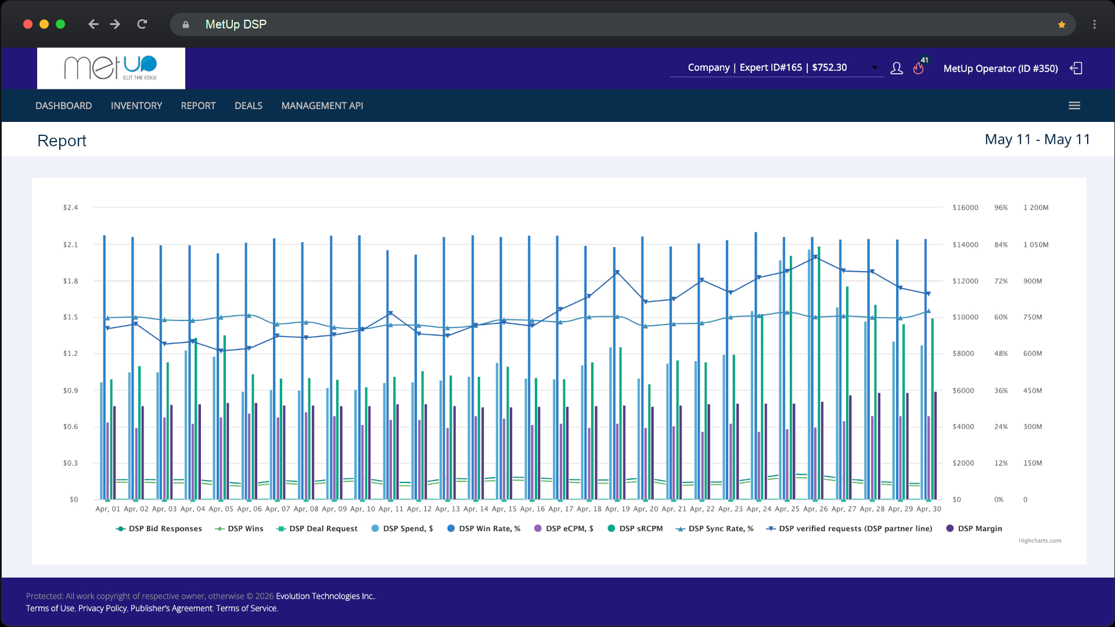This screenshot has width=1115, height=627.
Task: Expand the Company Expert ID#165 dropdown
Action: (776, 68)
